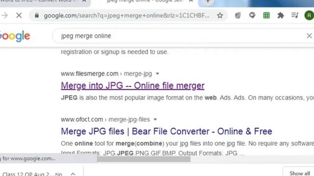The height and width of the screenshot is (176, 314).
Task: Expand the ofoct.com result options arrow
Action: [155, 119]
